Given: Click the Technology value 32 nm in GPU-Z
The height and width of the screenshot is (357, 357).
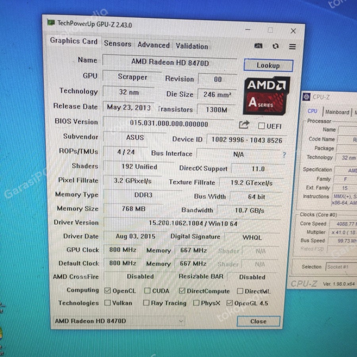Looking at the screenshot, I should pos(129,92).
